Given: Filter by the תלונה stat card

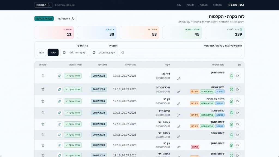Looking at the screenshot, I should (x=54, y=32).
